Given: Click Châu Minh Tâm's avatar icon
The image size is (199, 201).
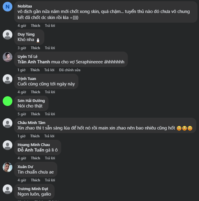Looking at the screenshot, I should pyautogui.click(x=8, y=123).
